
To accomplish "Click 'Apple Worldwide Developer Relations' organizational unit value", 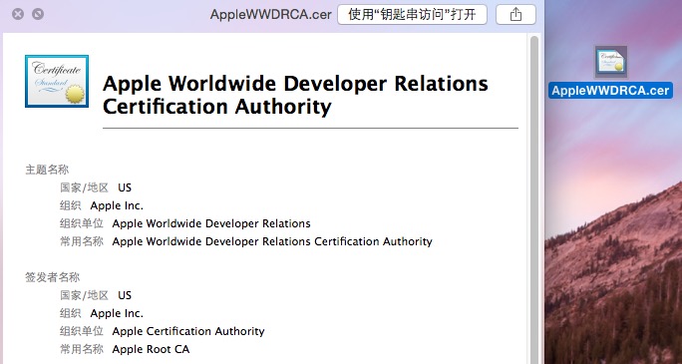I will pos(211,223).
